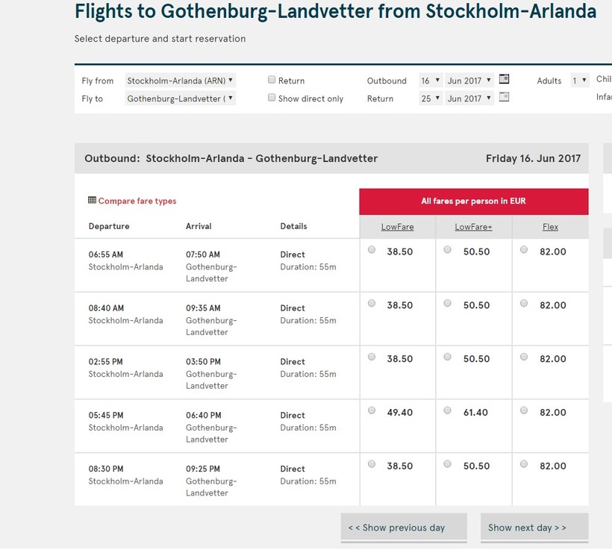The image size is (612, 550).
Task: Click Show previous day button
Action: 404,528
